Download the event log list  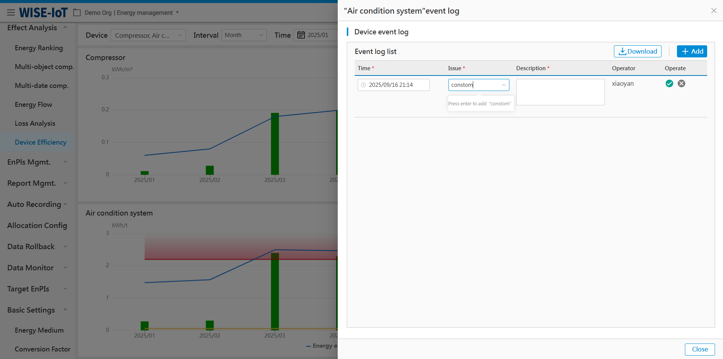pos(637,51)
